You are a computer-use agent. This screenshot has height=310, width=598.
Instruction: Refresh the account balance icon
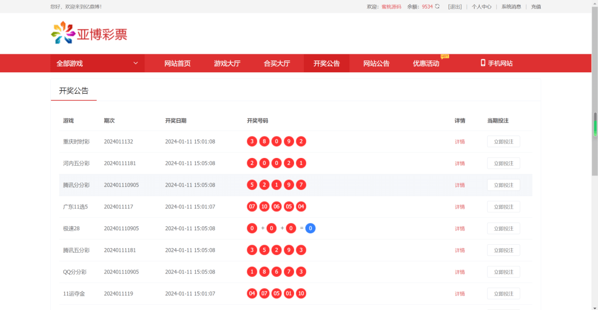[438, 6]
